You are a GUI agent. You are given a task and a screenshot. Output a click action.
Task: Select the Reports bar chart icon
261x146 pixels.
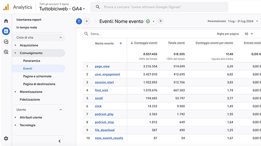[6, 31]
